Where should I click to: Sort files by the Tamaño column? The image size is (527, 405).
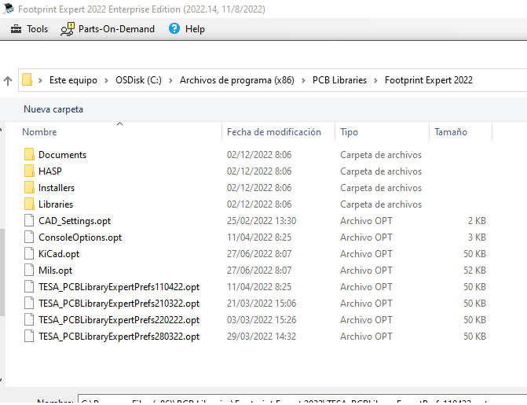click(x=450, y=132)
